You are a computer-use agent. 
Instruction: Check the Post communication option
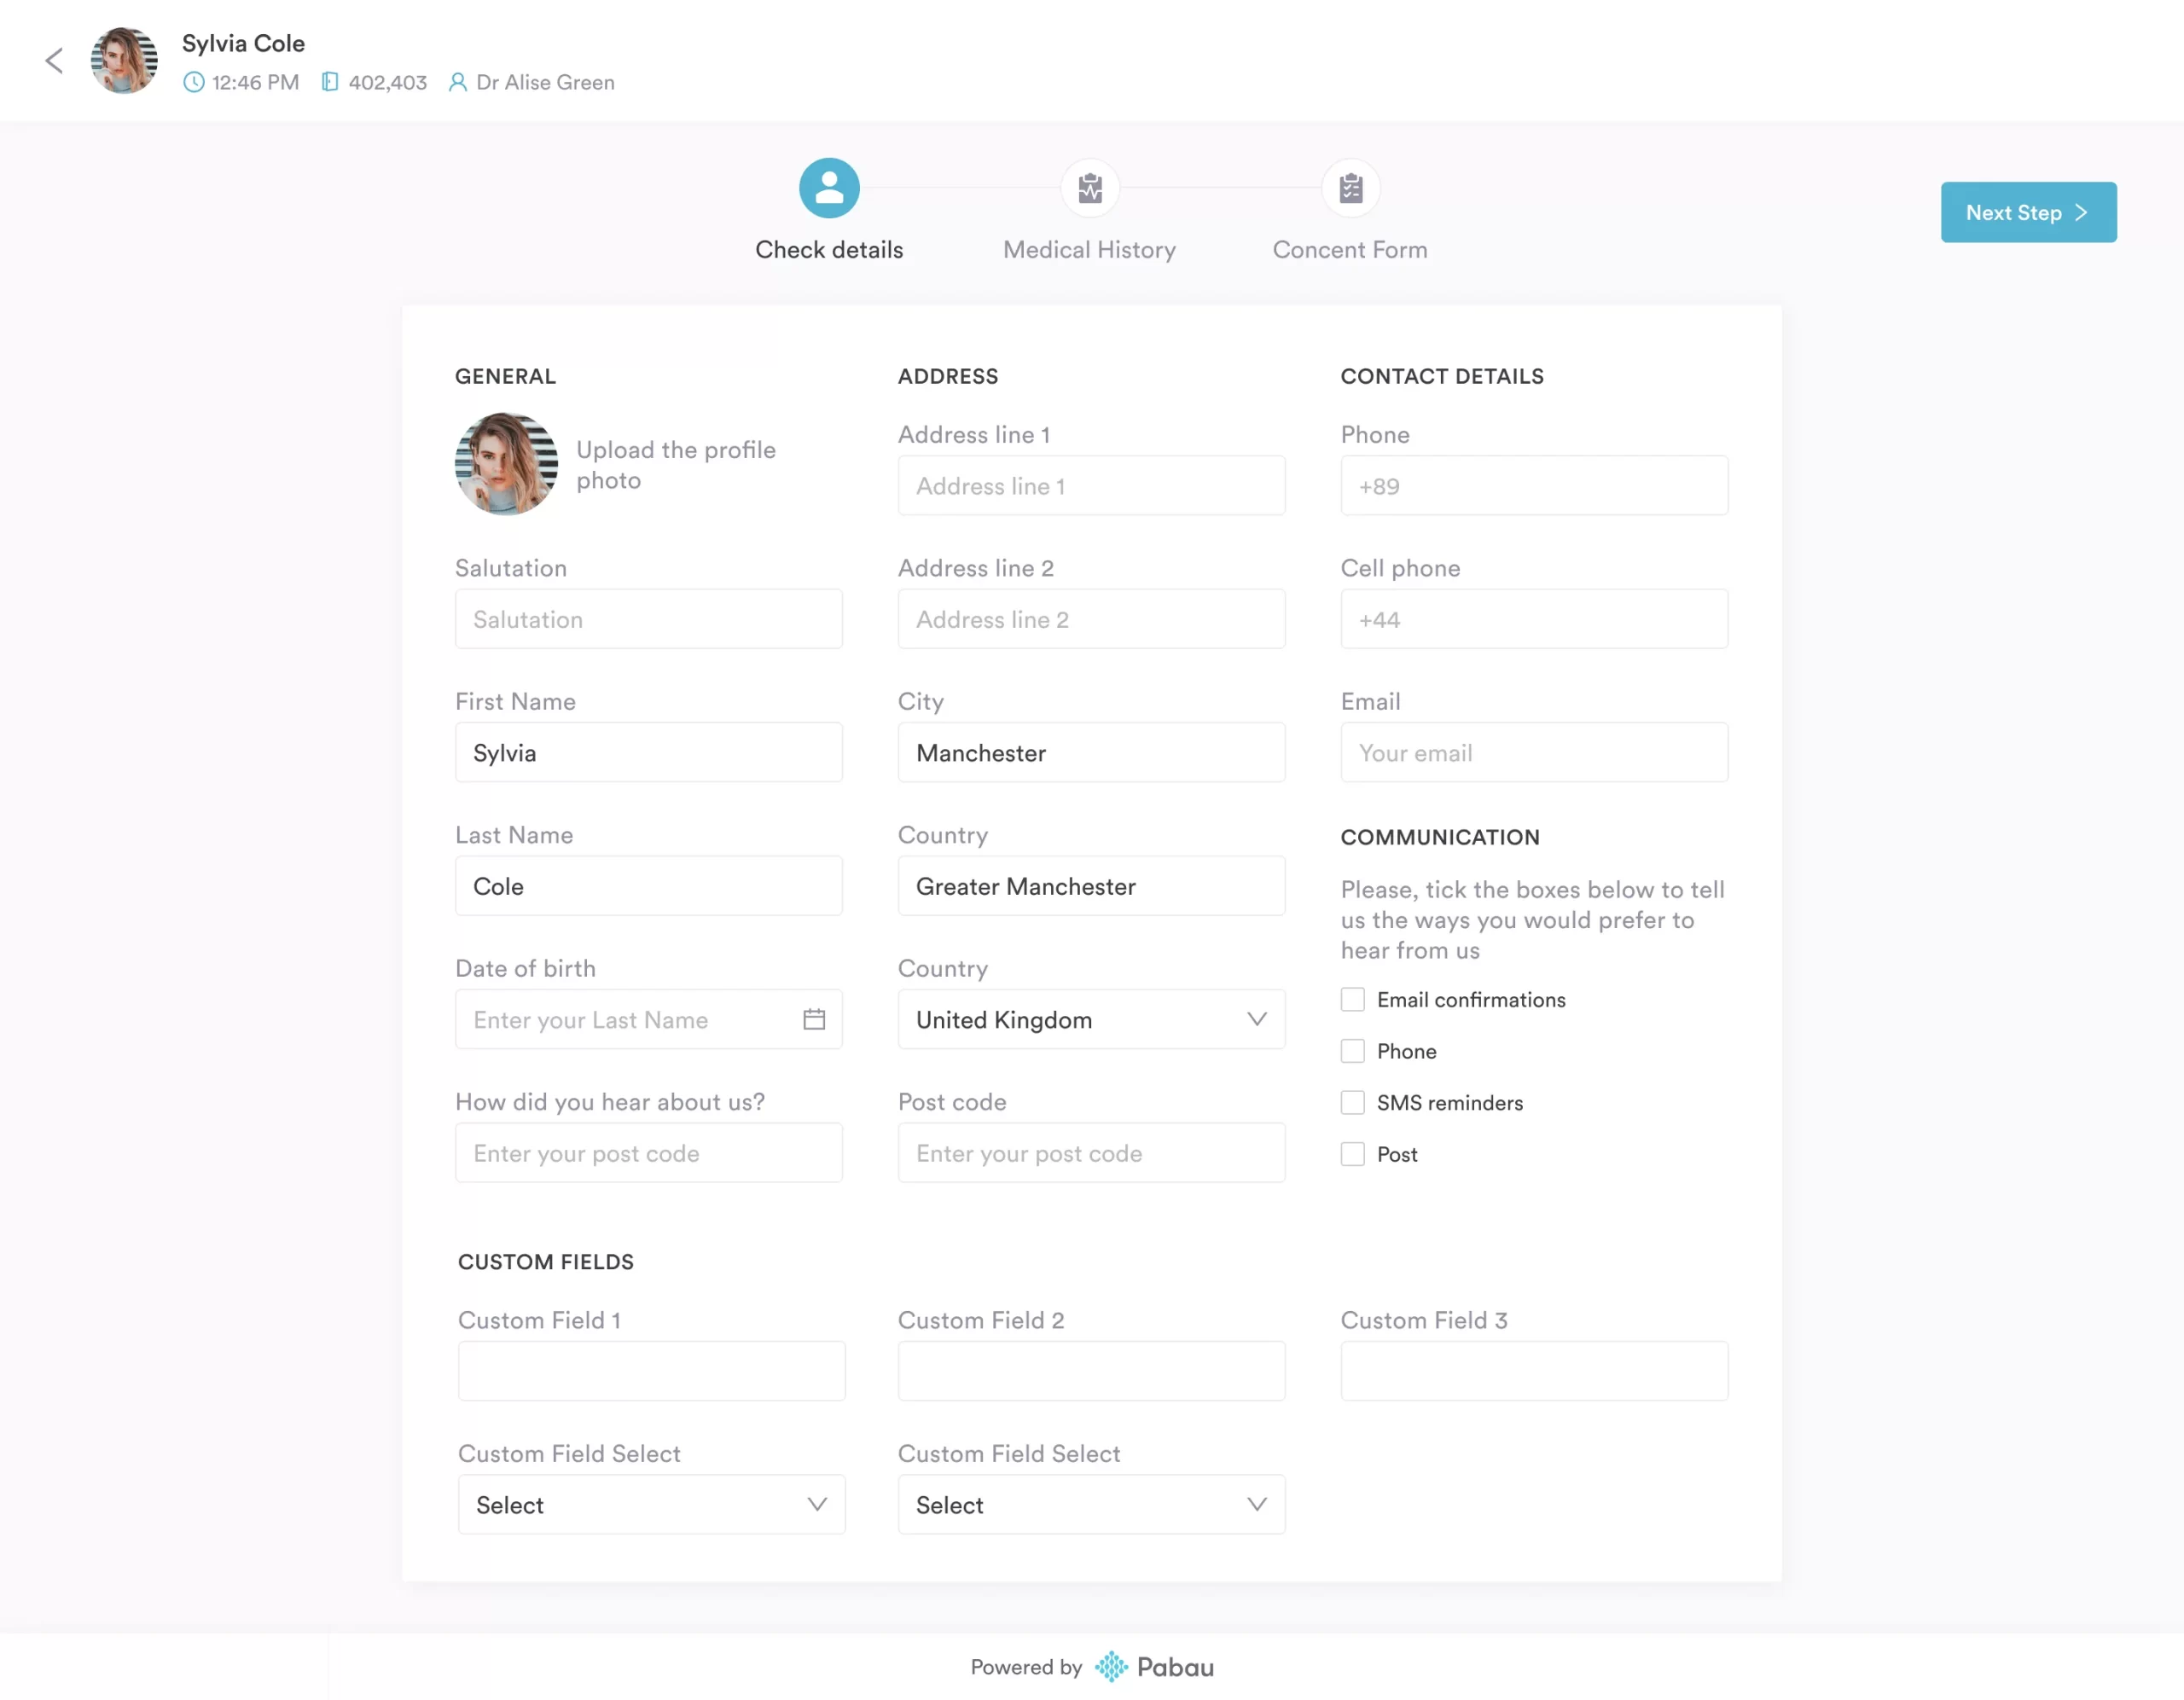pyautogui.click(x=1352, y=1154)
